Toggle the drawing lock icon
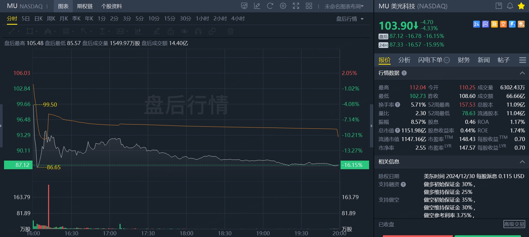 (171, 31)
